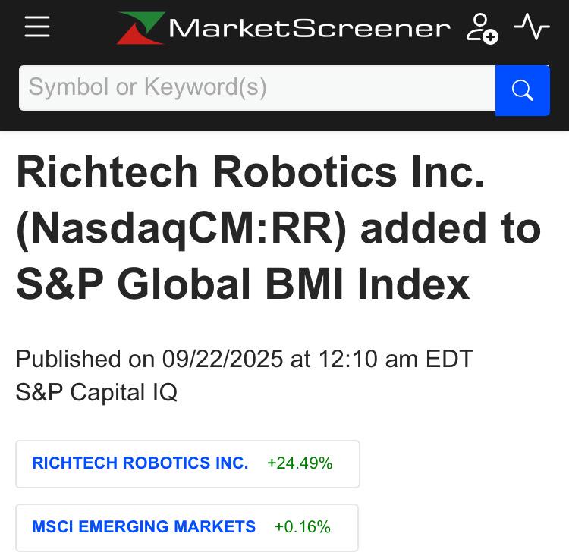Viewport: 569px width, 559px height.
Task: Click the +24.49% change value
Action: [300, 463]
